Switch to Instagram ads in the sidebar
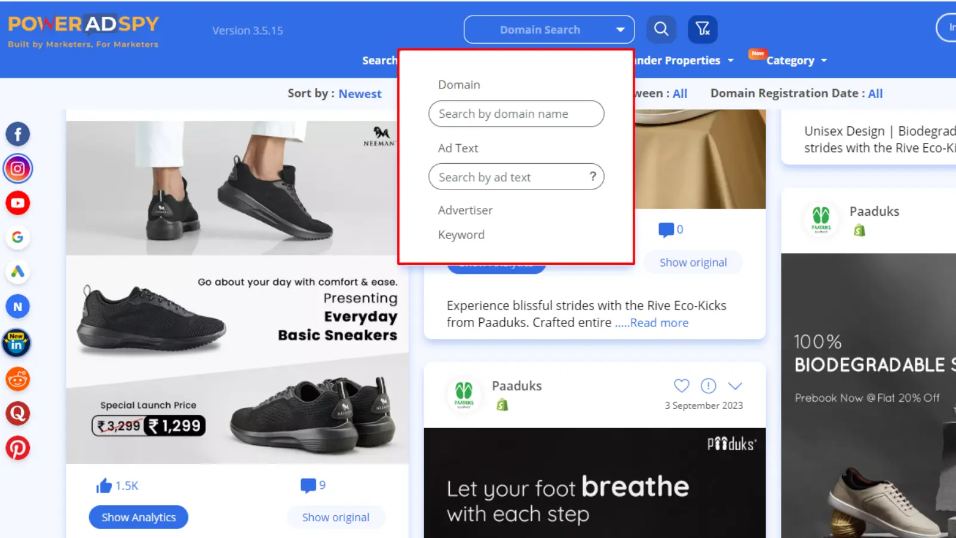956x538 pixels. tap(18, 169)
